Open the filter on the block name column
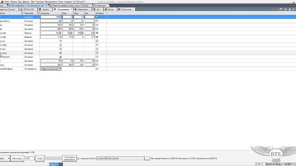296x166 pixels. point(22,13)
